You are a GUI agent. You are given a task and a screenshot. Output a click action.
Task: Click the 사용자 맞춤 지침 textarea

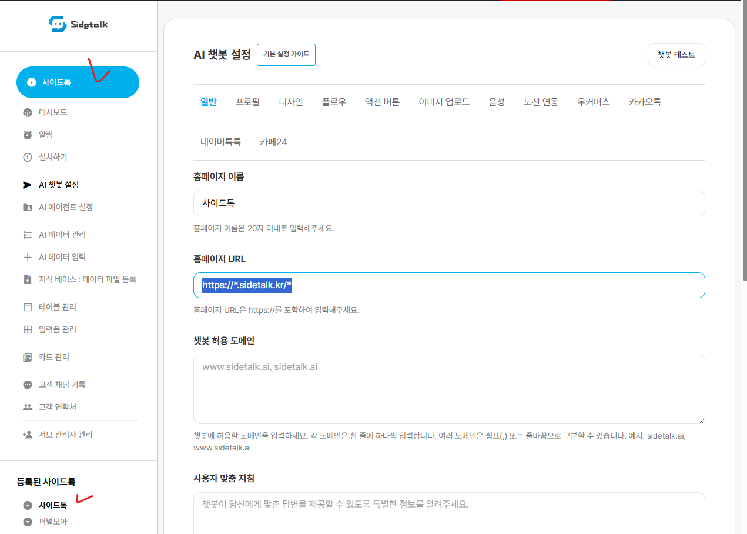point(449,513)
